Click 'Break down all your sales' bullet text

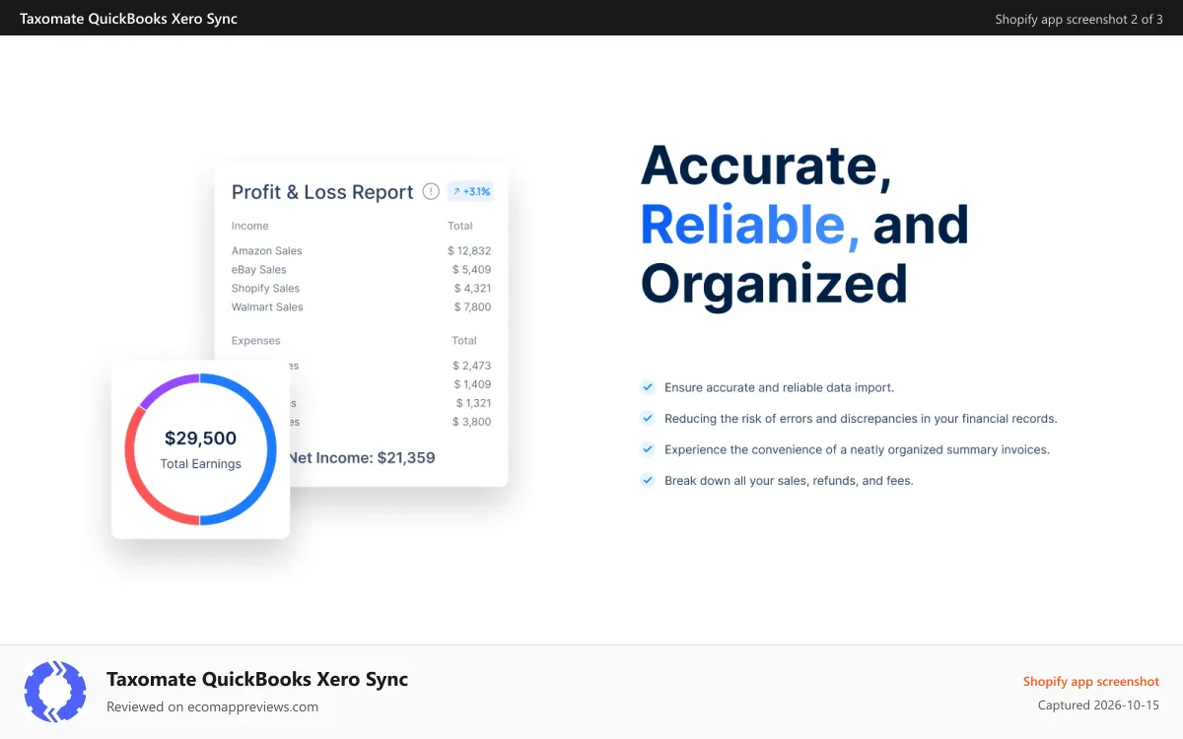(789, 481)
